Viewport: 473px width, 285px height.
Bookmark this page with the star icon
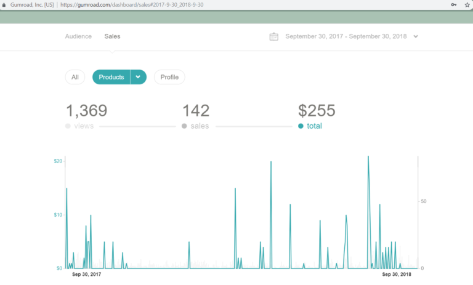click(467, 4)
